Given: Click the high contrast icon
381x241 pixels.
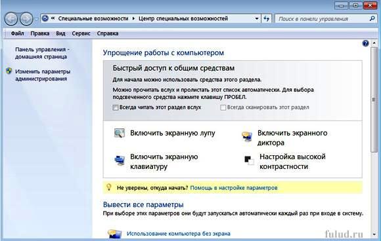Looking at the screenshot, I should point(249,160).
